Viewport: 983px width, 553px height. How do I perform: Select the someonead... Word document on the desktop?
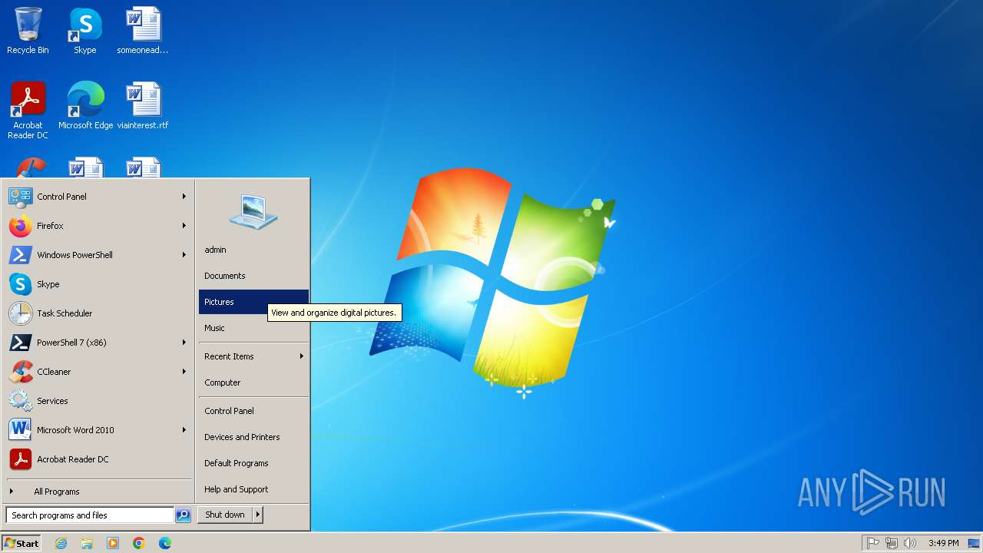tap(143, 31)
